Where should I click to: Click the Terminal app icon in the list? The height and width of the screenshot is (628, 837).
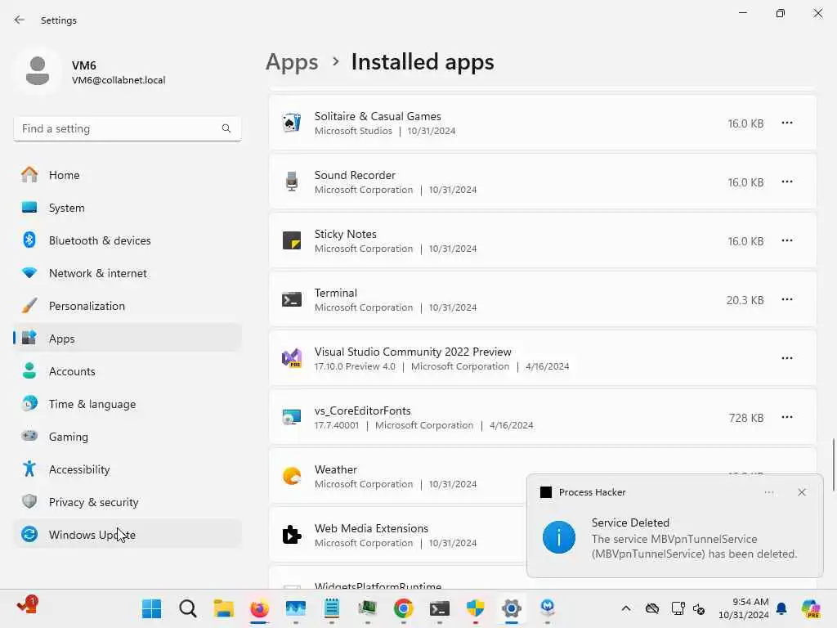point(292,299)
